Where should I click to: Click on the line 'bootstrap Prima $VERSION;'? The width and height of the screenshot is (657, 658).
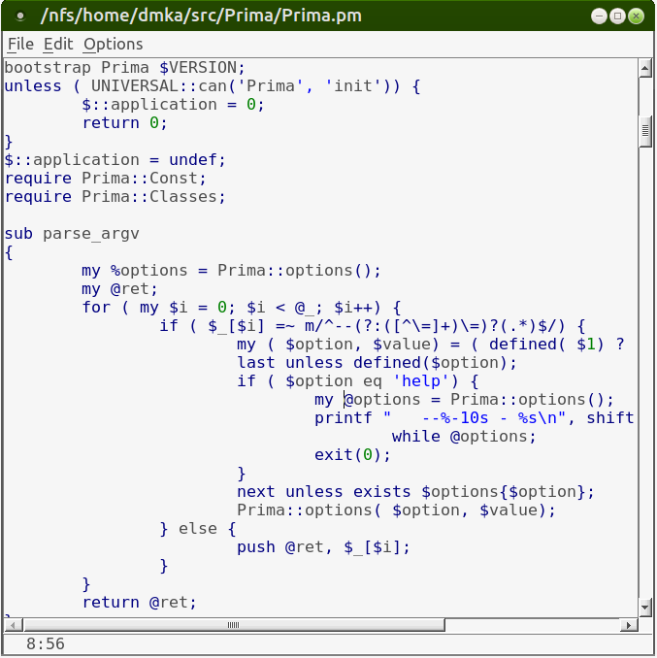point(124,68)
